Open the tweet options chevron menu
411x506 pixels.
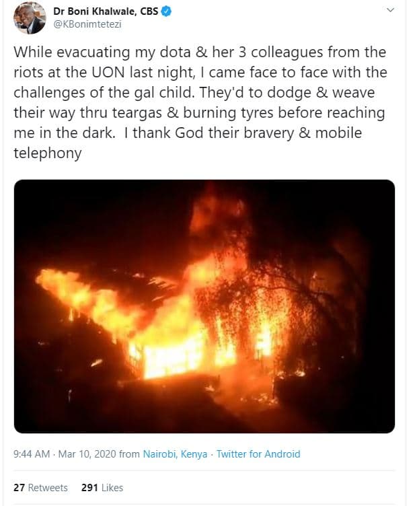click(391, 11)
